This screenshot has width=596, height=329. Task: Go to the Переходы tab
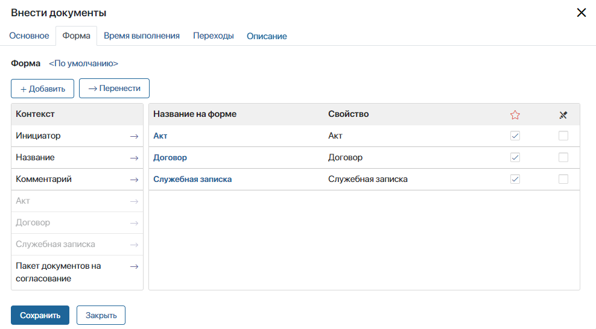point(213,36)
